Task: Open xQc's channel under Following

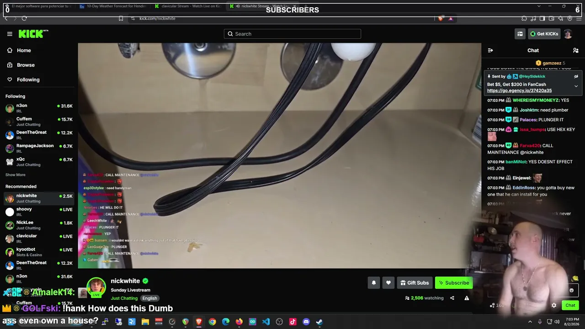Action: point(39,162)
